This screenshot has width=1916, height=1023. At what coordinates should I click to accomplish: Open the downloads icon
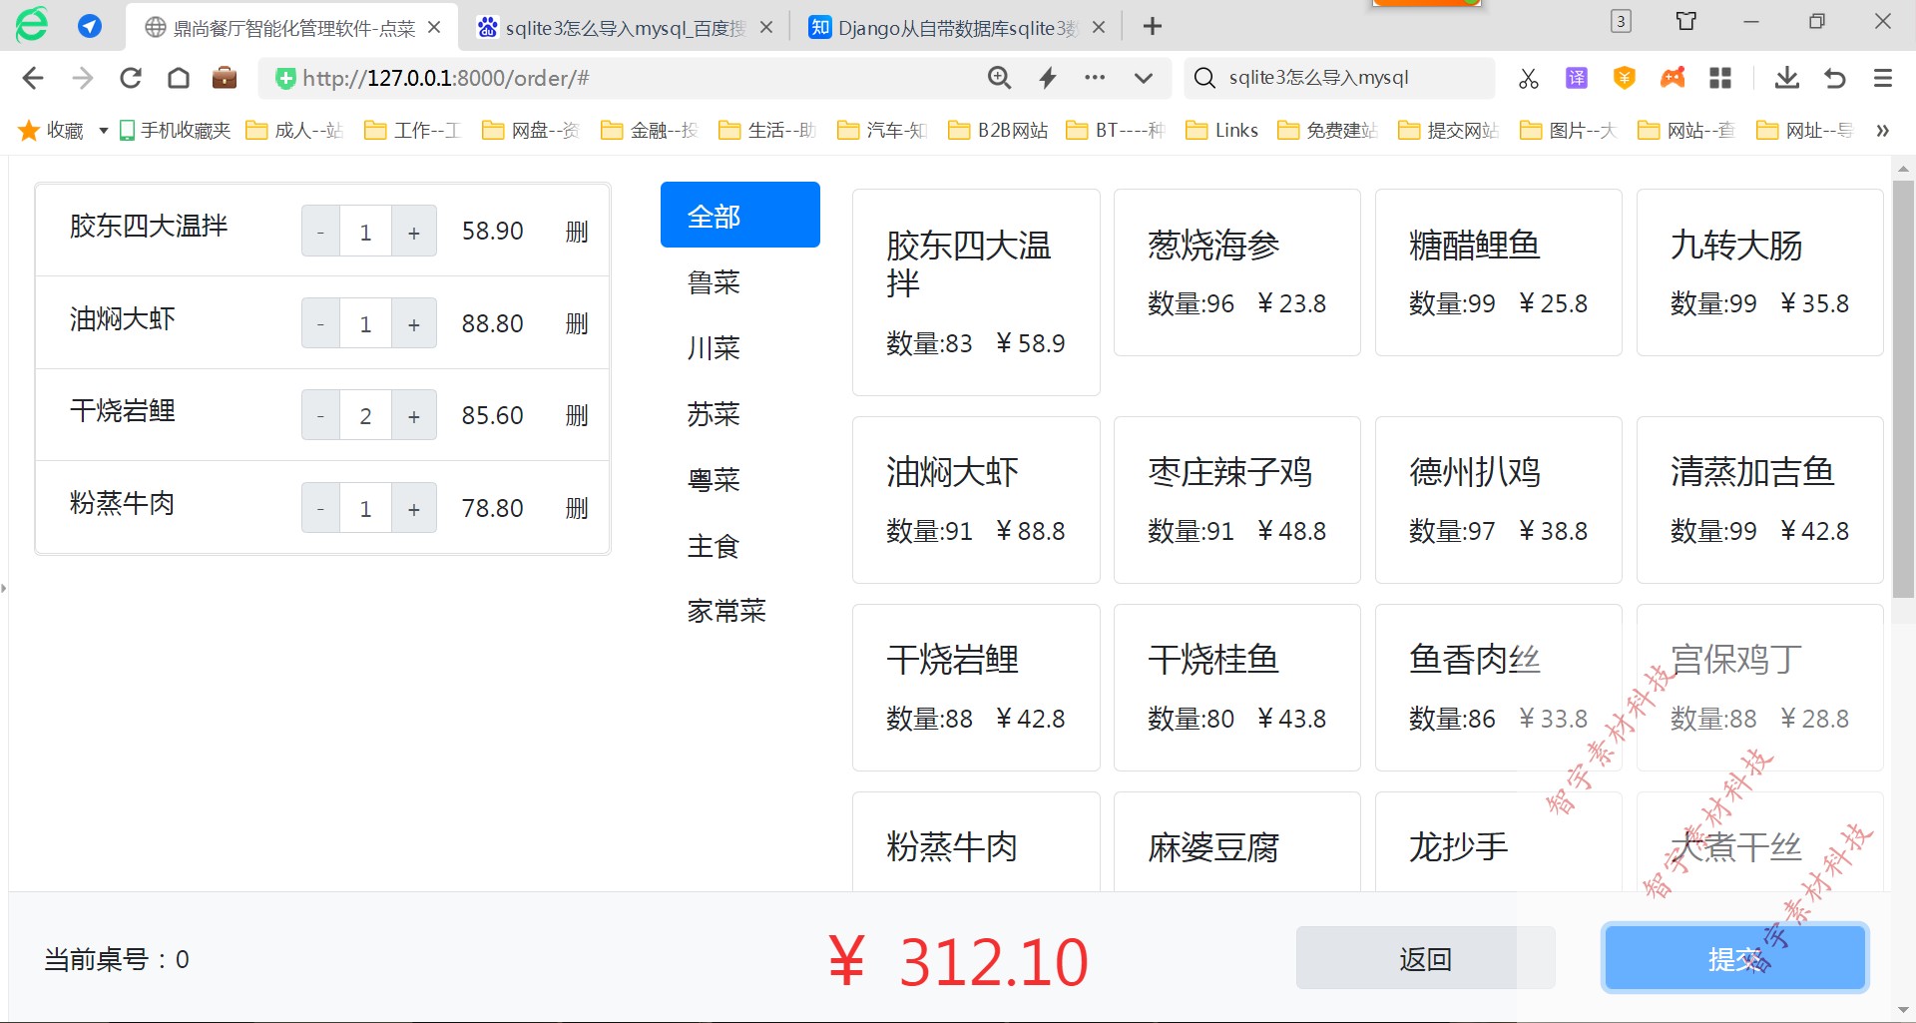[x=1787, y=78]
